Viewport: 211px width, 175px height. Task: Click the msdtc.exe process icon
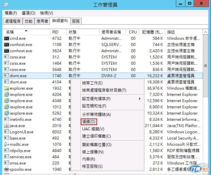coord(7,144)
